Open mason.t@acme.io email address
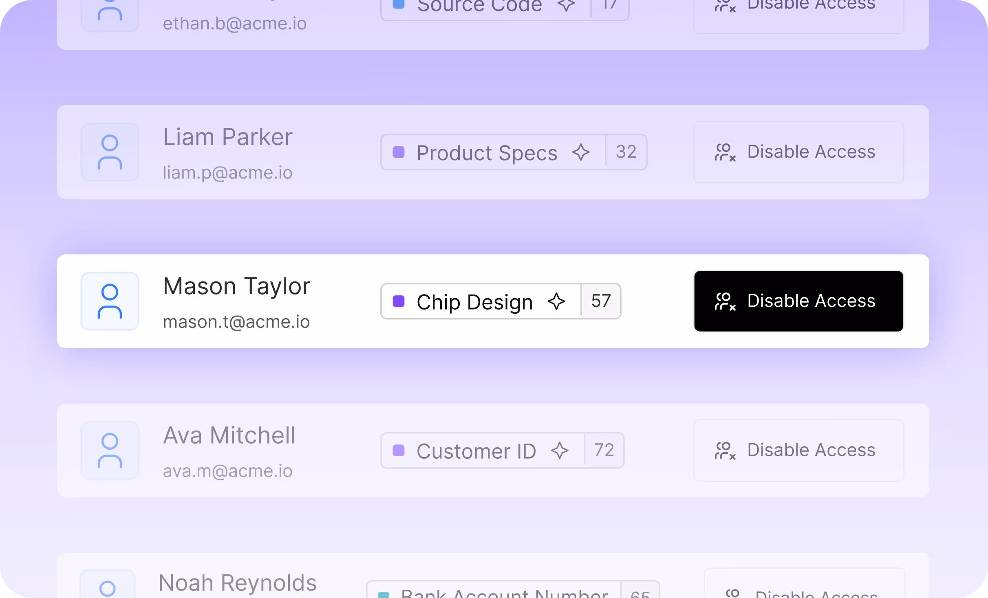 (x=236, y=322)
